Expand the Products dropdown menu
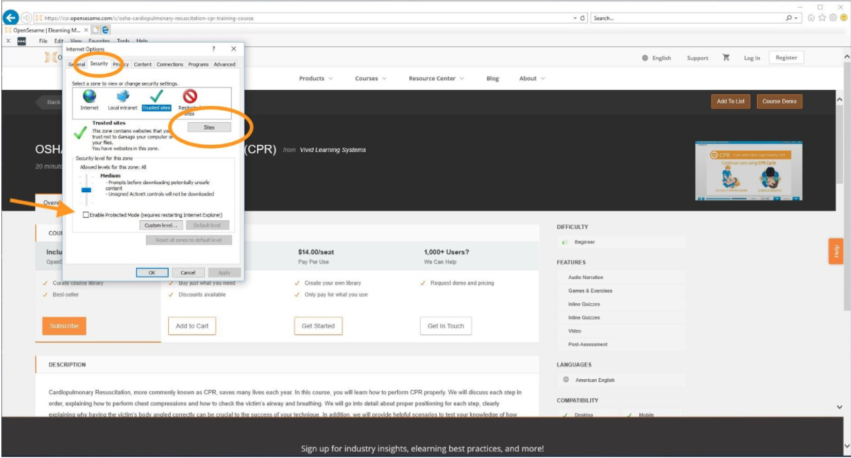Image resolution: width=851 pixels, height=458 pixels. pyautogui.click(x=316, y=79)
